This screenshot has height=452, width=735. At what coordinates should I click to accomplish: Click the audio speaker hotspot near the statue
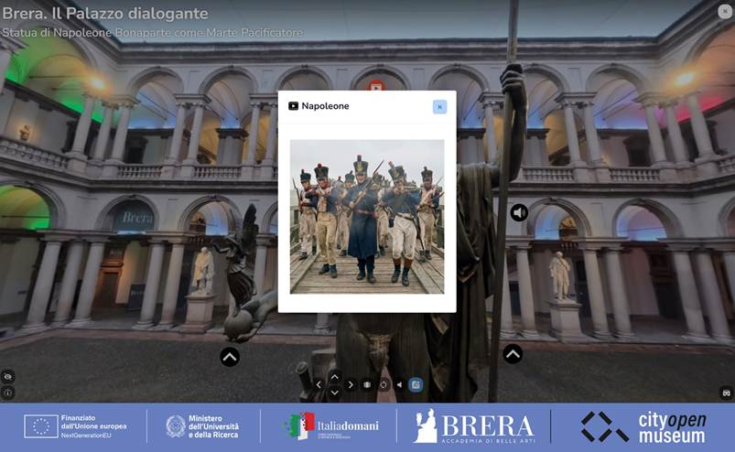pyautogui.click(x=519, y=212)
